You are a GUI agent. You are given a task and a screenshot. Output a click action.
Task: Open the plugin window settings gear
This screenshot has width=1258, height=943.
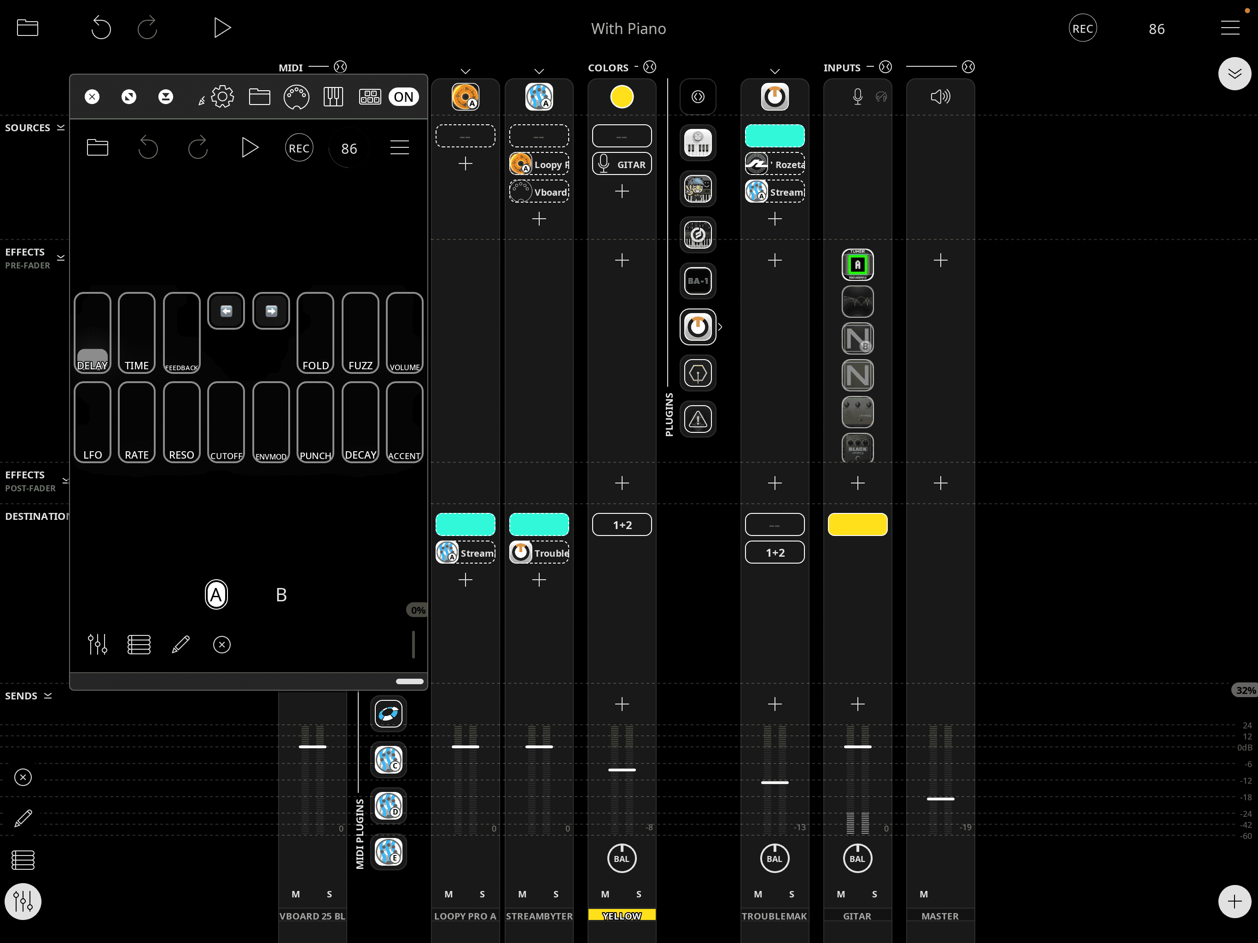point(222,97)
